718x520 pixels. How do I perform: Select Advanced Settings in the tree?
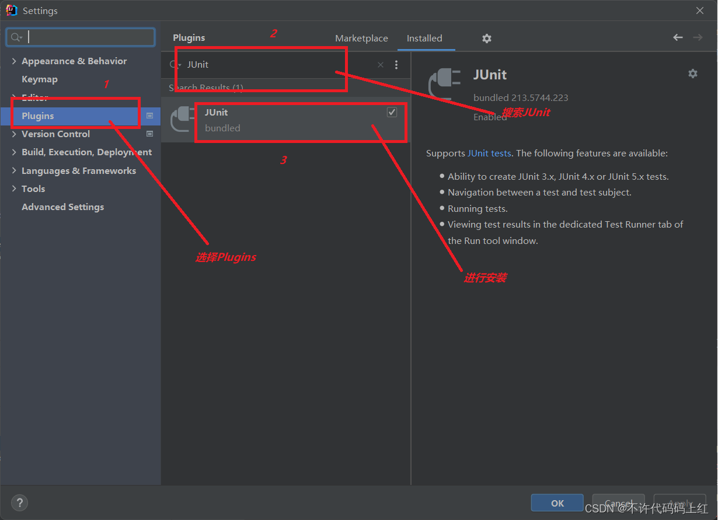tap(63, 207)
